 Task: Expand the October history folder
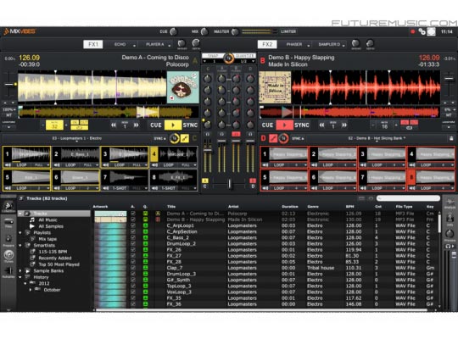click(31, 290)
